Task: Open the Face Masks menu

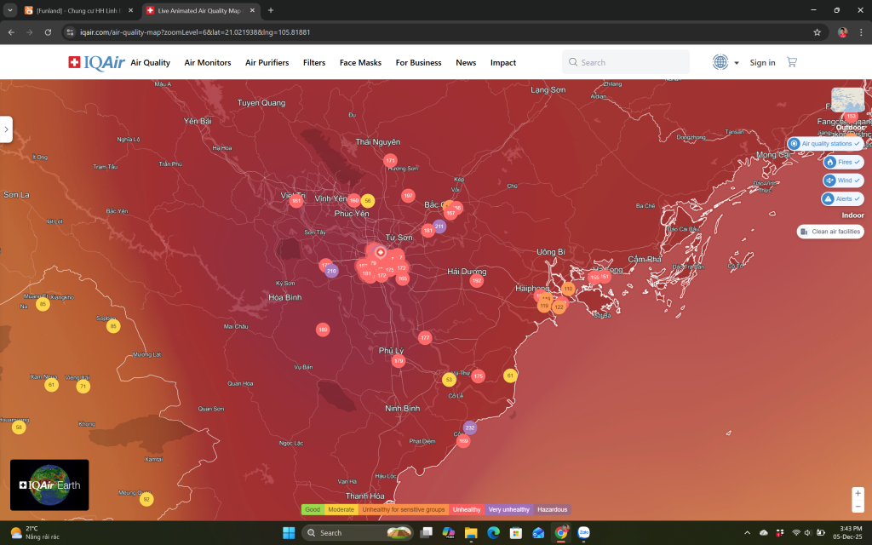Action: pos(359,62)
